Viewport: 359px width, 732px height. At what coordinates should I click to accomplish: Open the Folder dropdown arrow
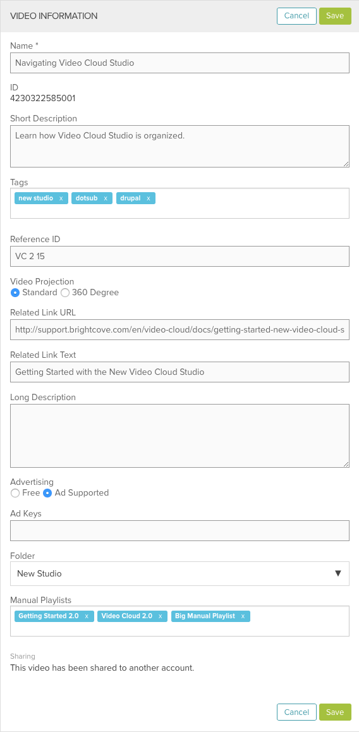coord(339,573)
